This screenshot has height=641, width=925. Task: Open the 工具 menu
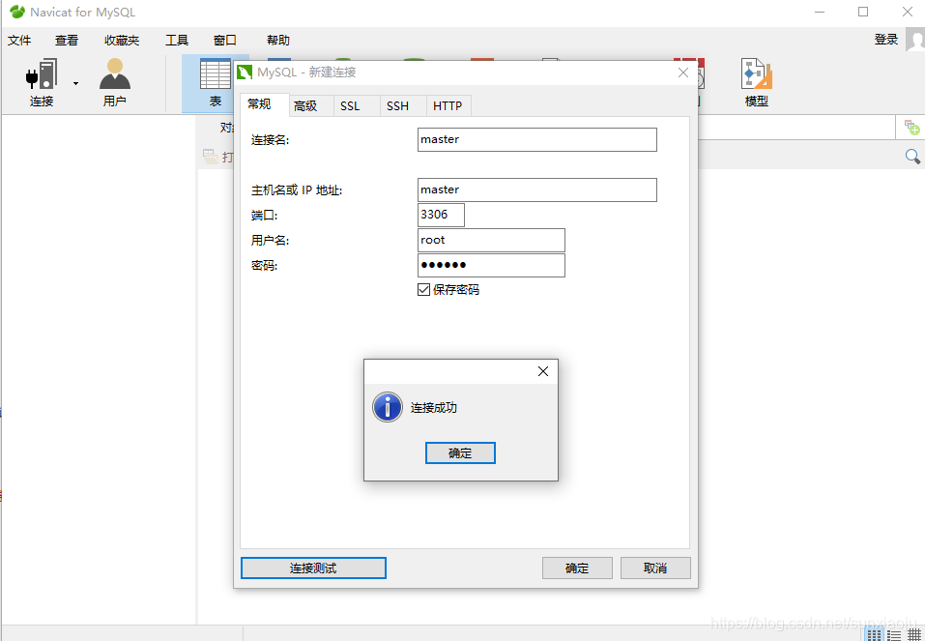click(x=177, y=41)
